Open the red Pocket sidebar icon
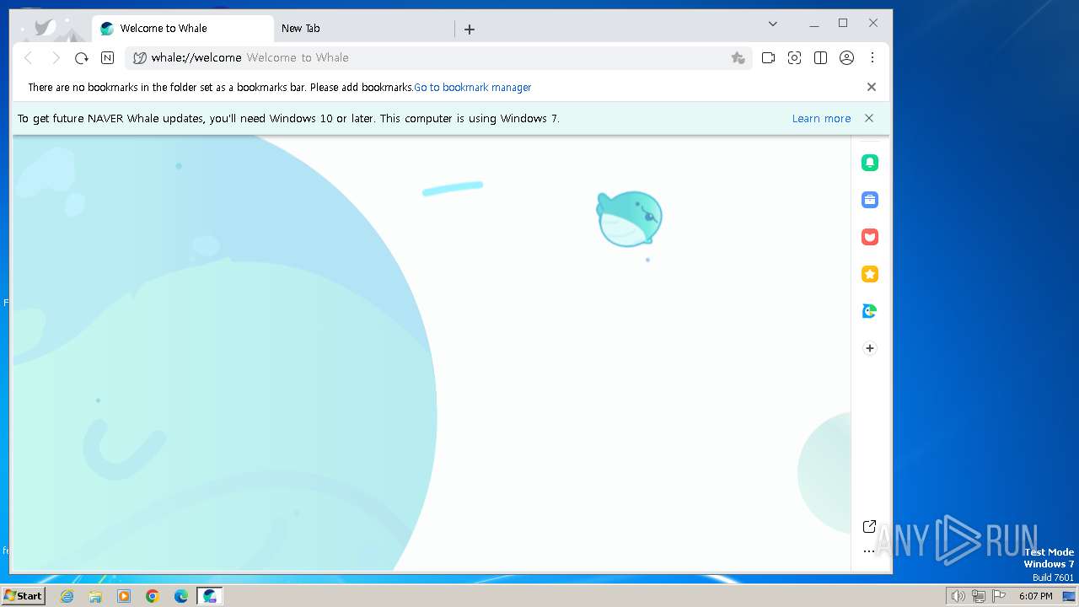1079x607 pixels. (x=870, y=237)
